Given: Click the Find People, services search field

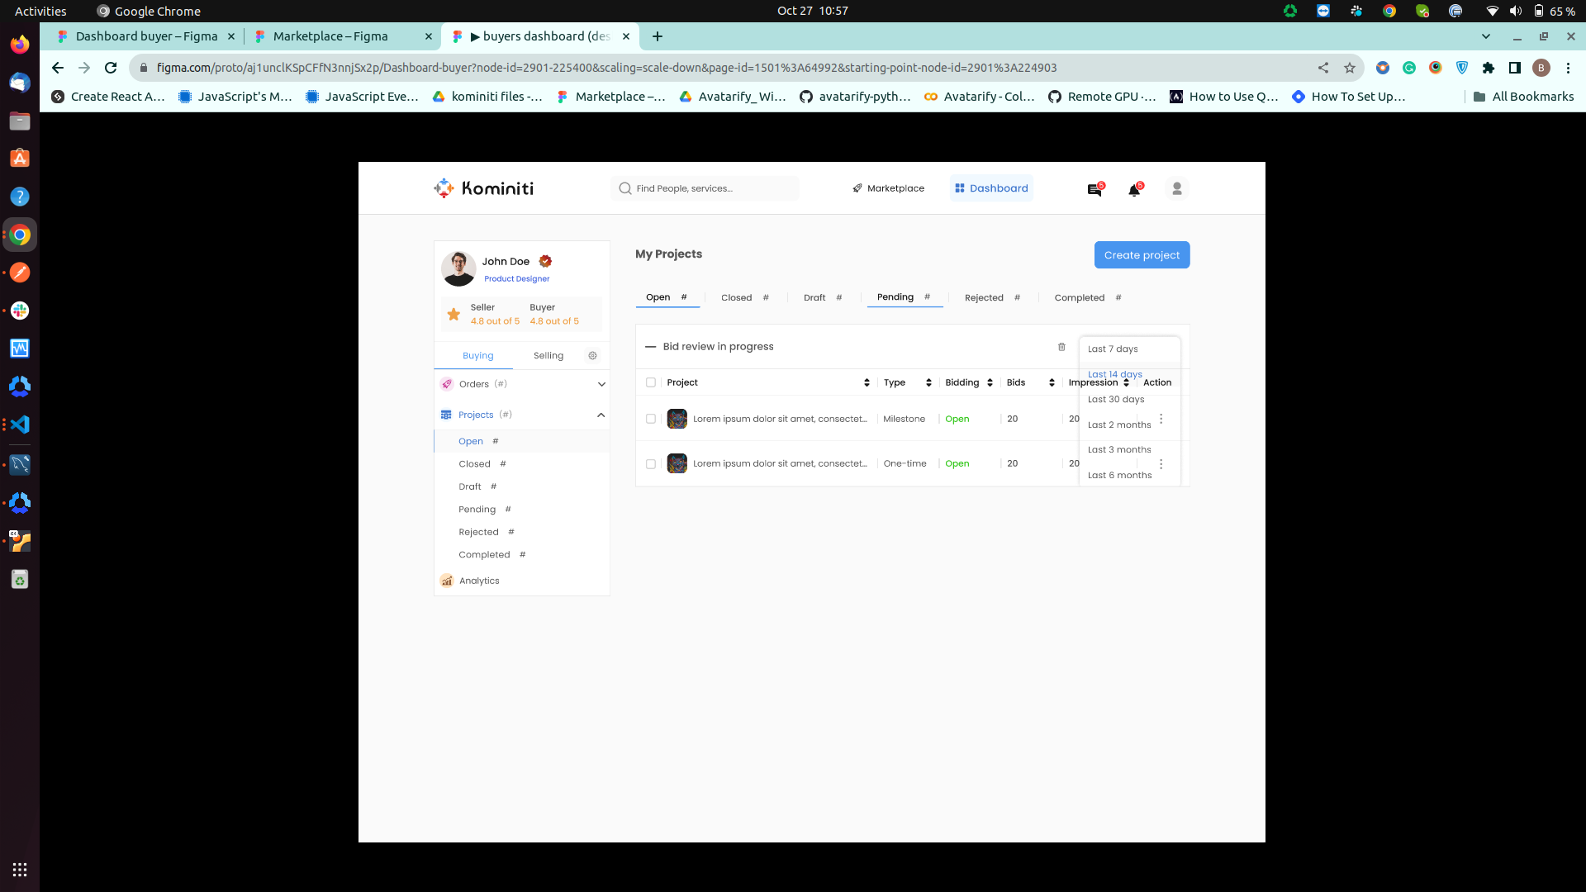Looking at the screenshot, I should point(705,188).
